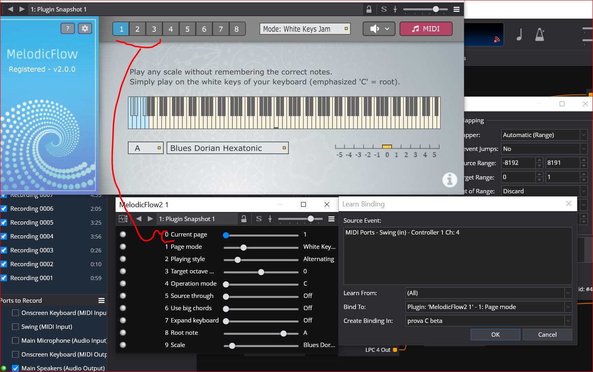
Task: Confirm binding with OK button
Action: tap(495, 334)
